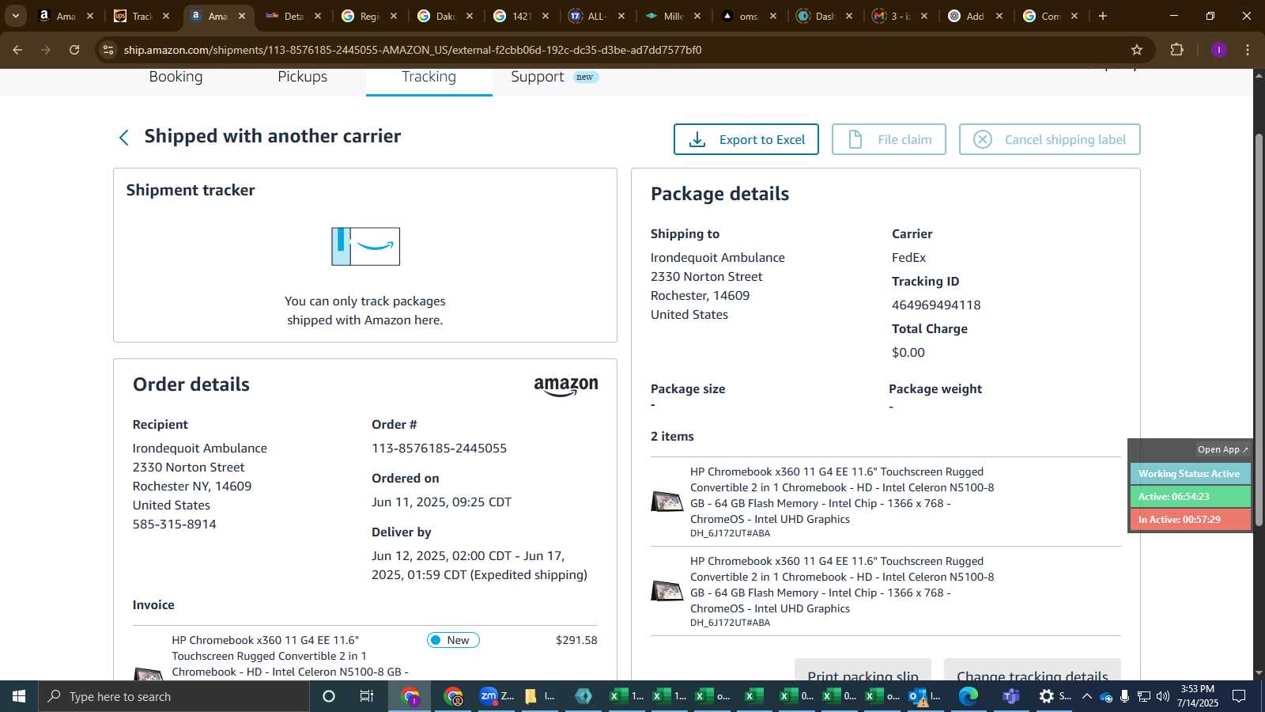Click the back chevron beside 'Shipped with another carrier'
This screenshot has height=712, width=1265.
pos(123,138)
